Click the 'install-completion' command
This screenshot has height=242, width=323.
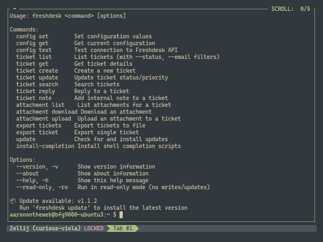(x=45, y=146)
